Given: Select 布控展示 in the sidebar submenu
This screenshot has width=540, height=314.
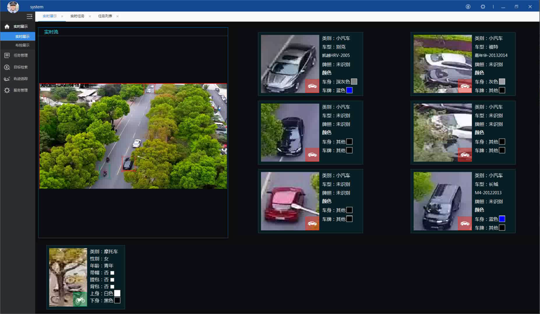Looking at the screenshot, I should tap(22, 45).
